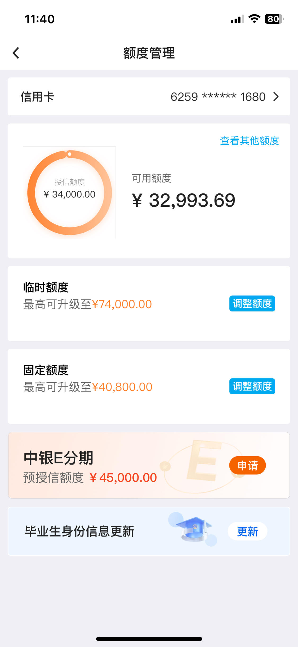Open the 查看其他额度 link
The height and width of the screenshot is (647, 298).
click(x=250, y=141)
